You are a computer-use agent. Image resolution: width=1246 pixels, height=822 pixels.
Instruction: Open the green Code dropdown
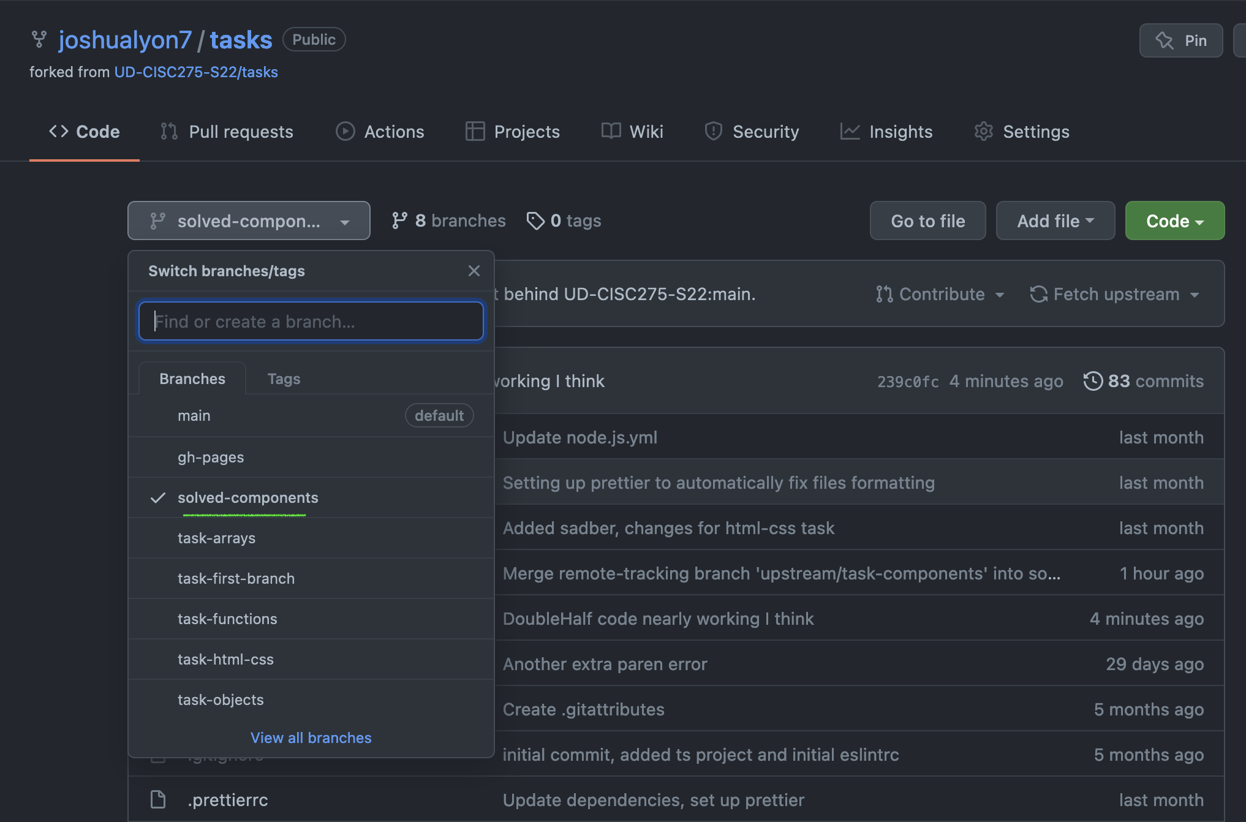[x=1175, y=221]
